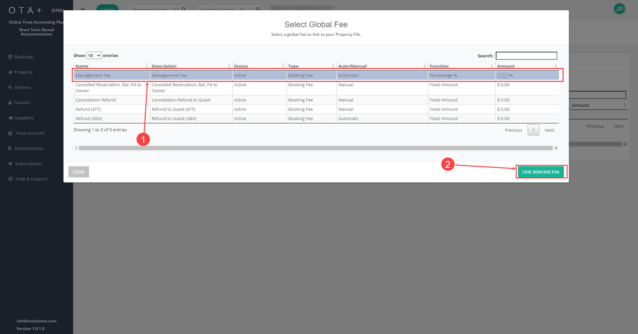Open Trust Account from the sidebar
The height and width of the screenshot is (334, 638).
[26, 133]
